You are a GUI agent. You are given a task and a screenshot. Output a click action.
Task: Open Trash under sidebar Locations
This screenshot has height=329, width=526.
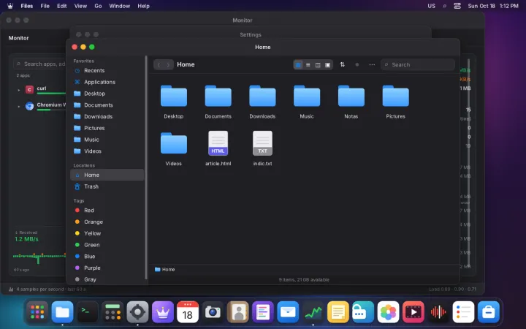click(107, 186)
